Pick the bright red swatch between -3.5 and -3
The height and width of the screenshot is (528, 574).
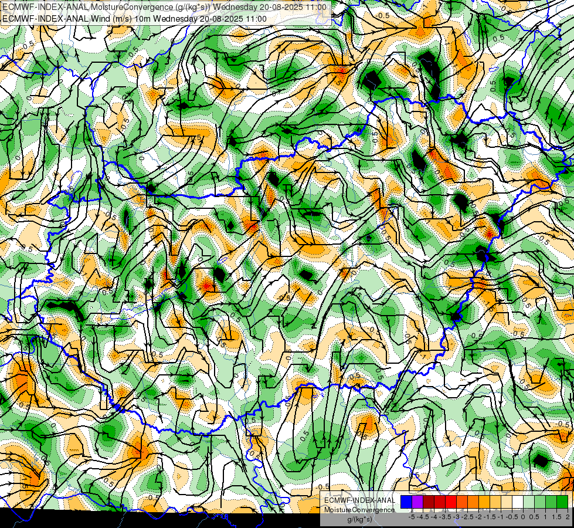tap(451, 502)
